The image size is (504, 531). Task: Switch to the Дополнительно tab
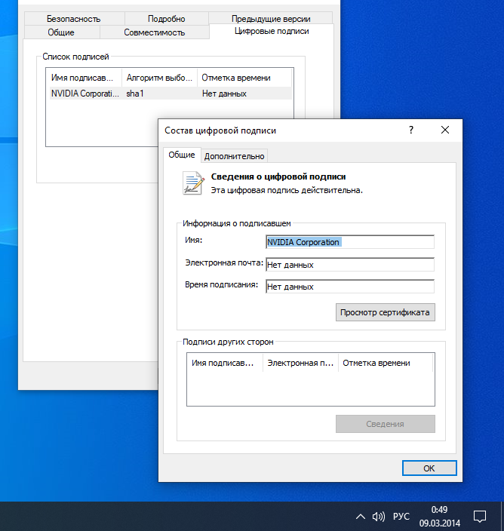(x=234, y=156)
